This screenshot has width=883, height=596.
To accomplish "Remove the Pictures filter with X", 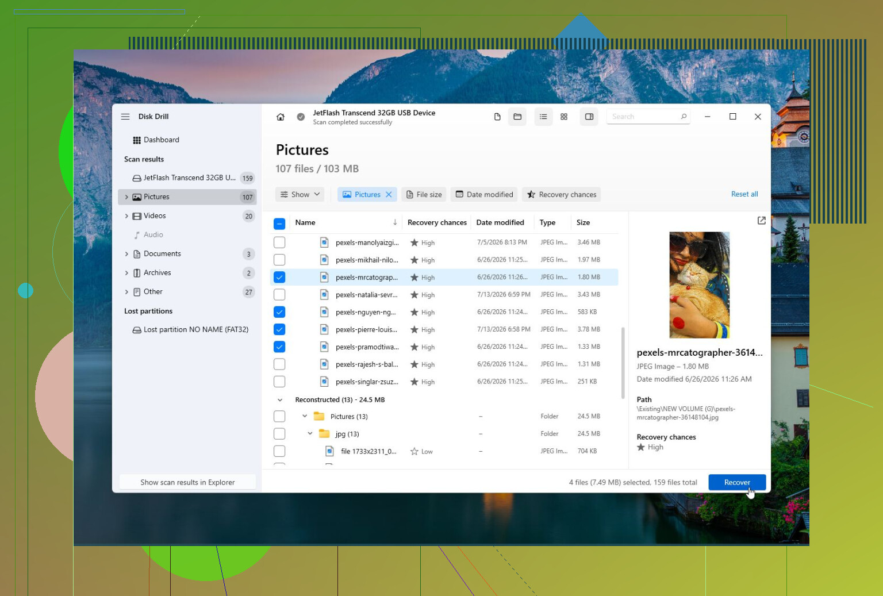I will pyautogui.click(x=389, y=195).
